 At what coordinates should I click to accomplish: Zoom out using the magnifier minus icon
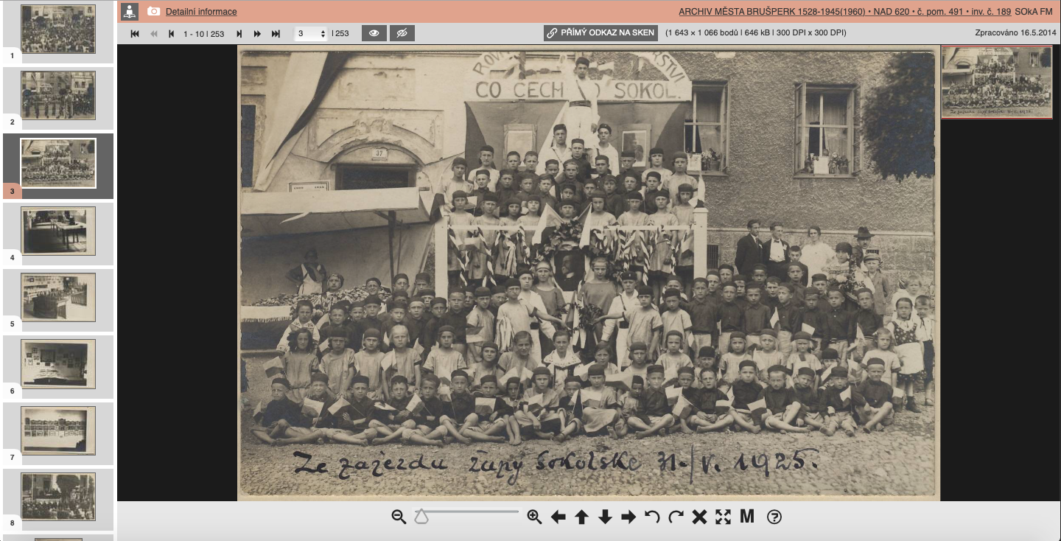click(399, 517)
